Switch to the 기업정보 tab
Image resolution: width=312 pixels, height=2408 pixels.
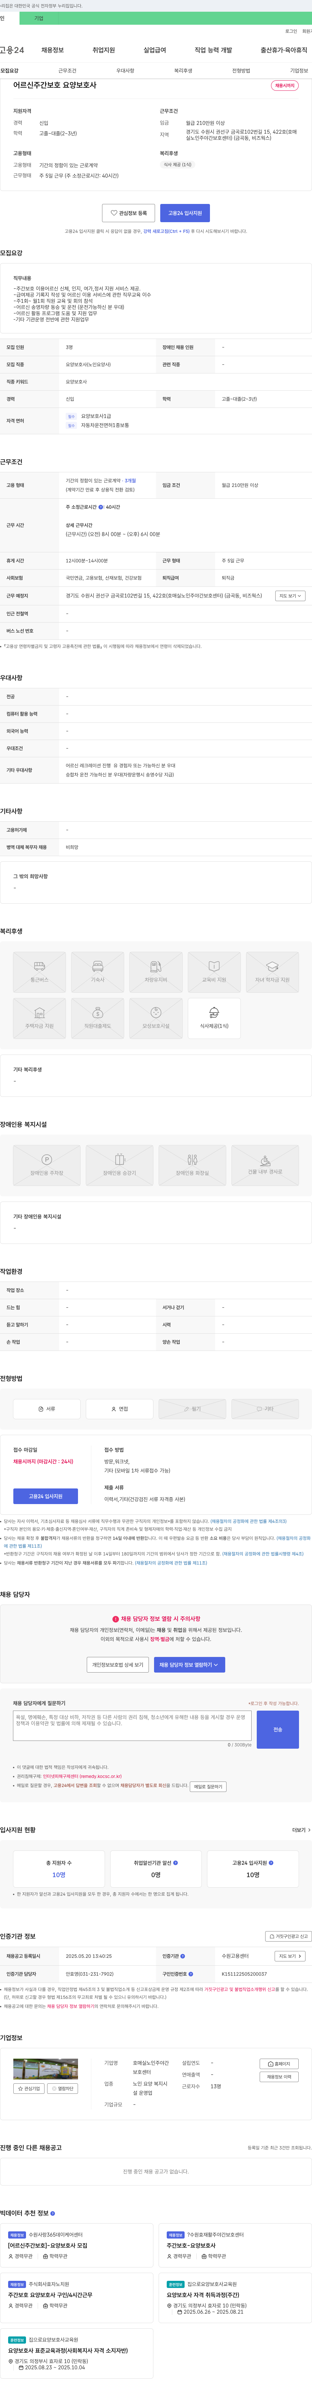click(x=299, y=70)
